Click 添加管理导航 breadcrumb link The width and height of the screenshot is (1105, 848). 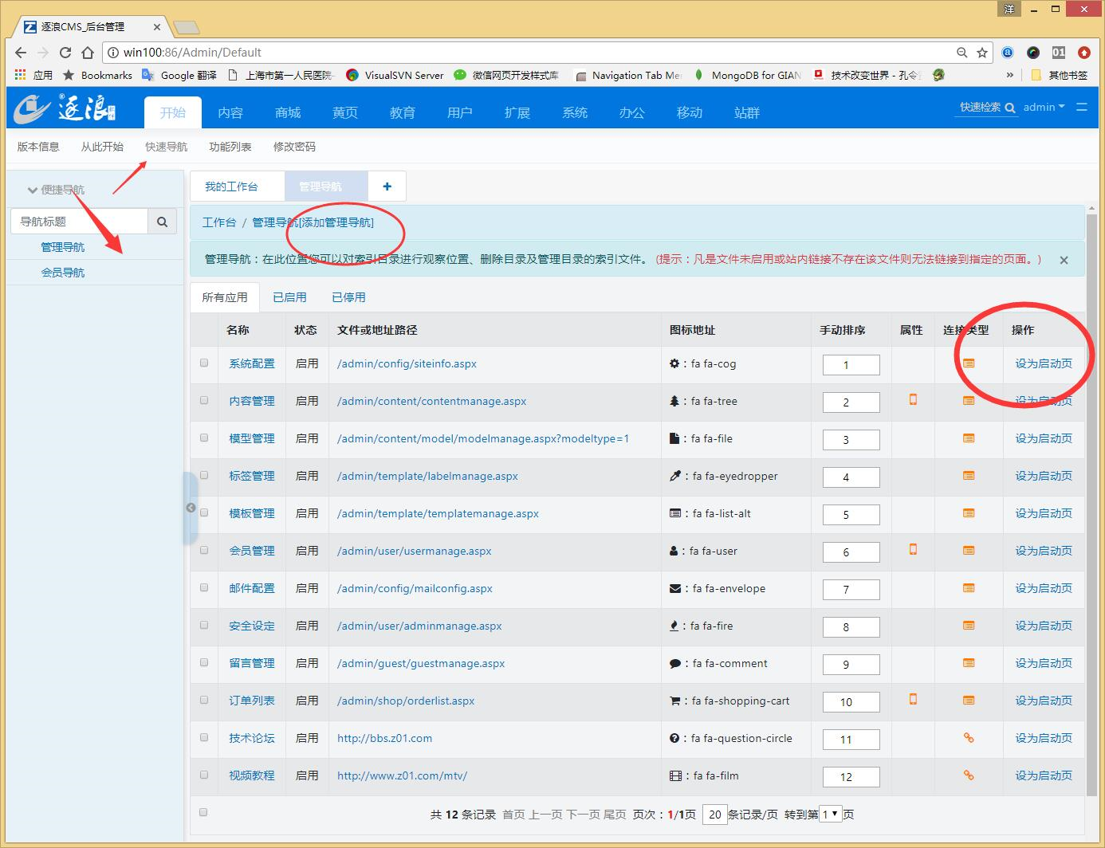tap(336, 222)
